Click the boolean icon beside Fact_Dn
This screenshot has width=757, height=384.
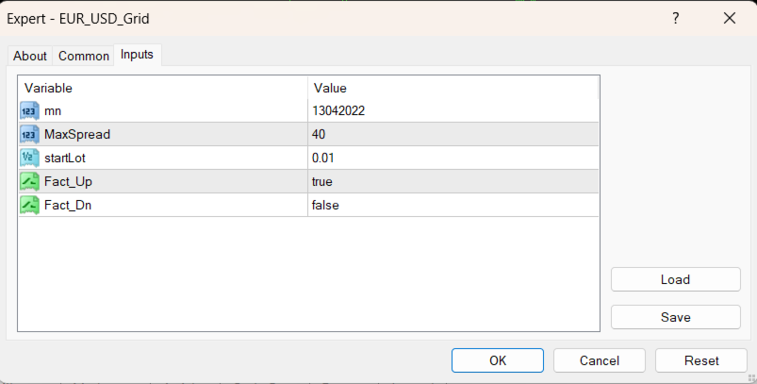[28, 205]
